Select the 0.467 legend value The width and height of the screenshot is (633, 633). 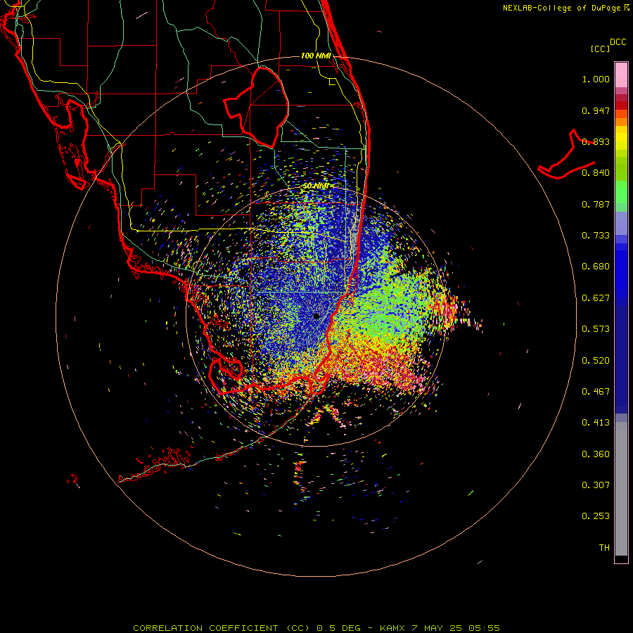[596, 392]
